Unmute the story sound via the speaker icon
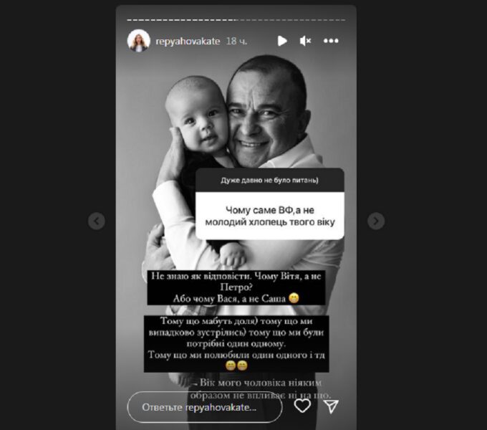This screenshot has width=487, height=430. (306, 41)
